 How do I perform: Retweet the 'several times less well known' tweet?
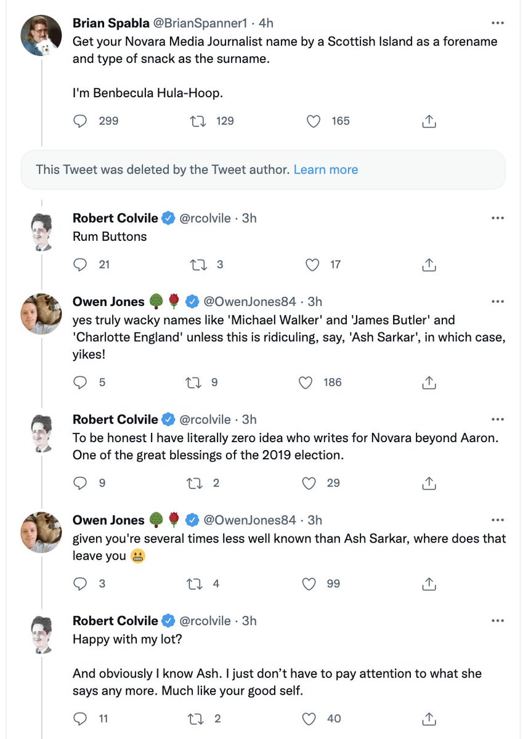[193, 584]
